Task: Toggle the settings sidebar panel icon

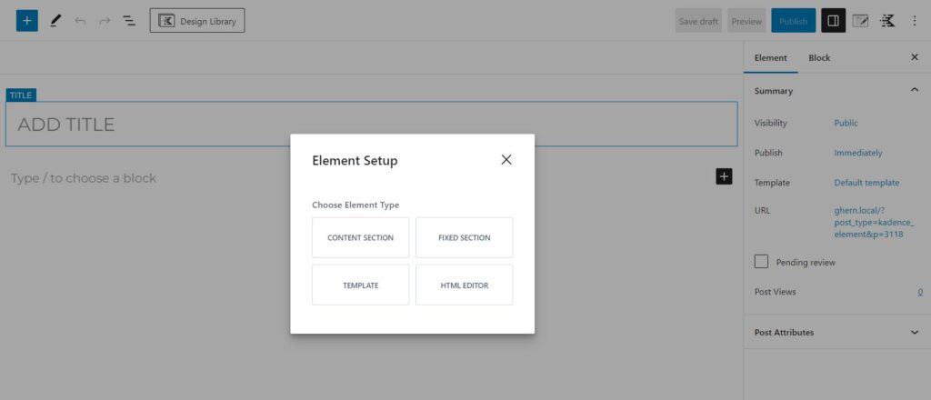Action: (833, 21)
